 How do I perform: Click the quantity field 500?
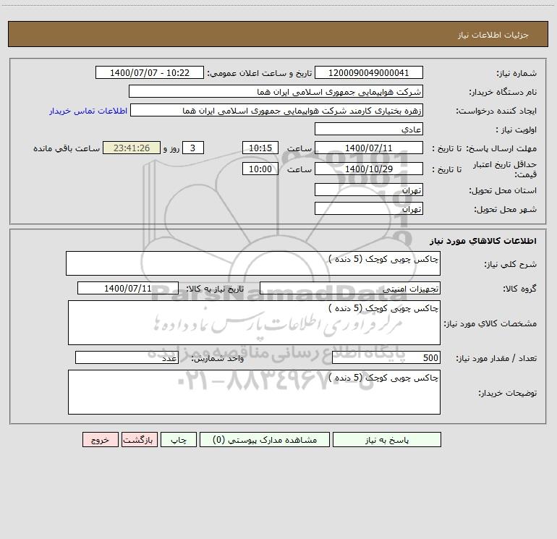[386, 358]
